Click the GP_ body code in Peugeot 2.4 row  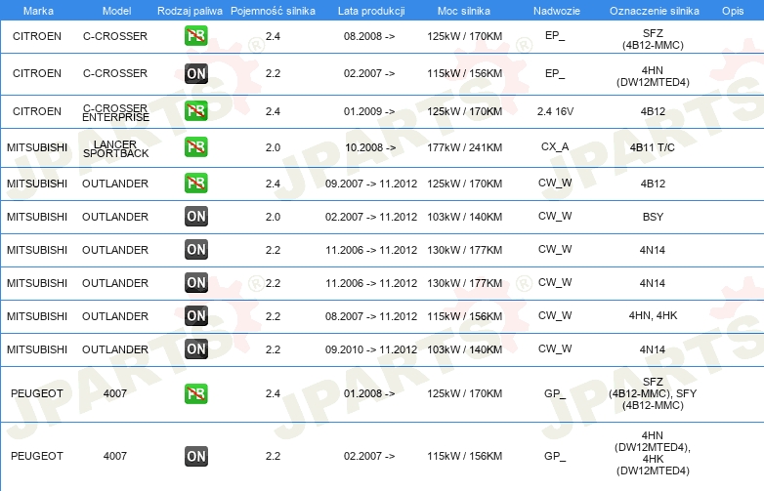click(555, 393)
